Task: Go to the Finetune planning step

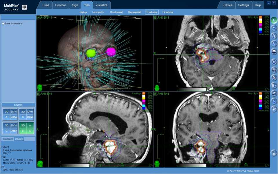Action: point(168,12)
